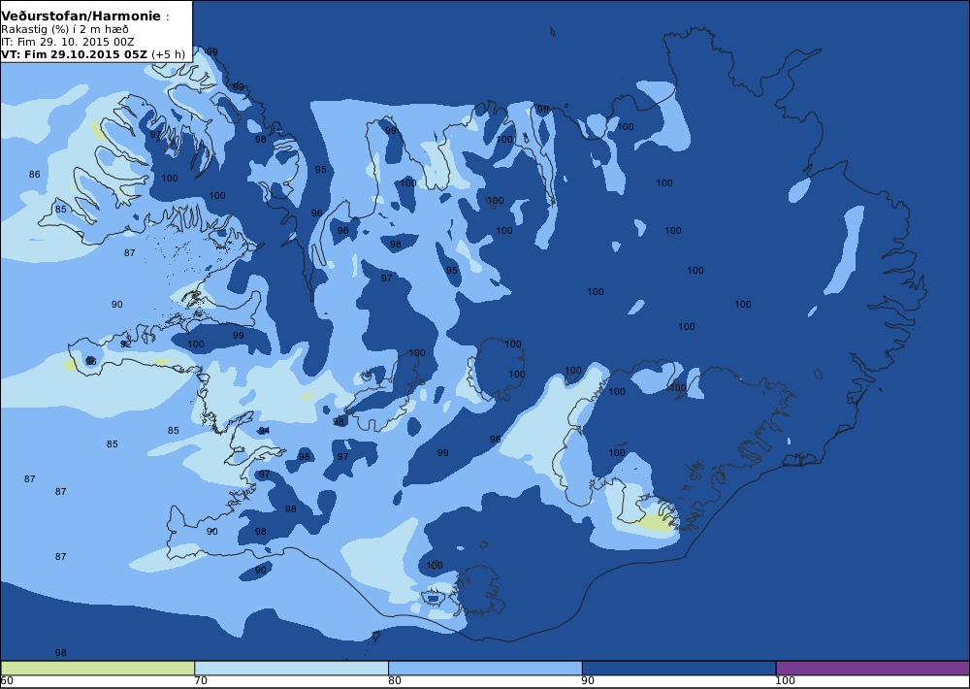
Task: Click the purple legend band above 100
Action: 873,668
